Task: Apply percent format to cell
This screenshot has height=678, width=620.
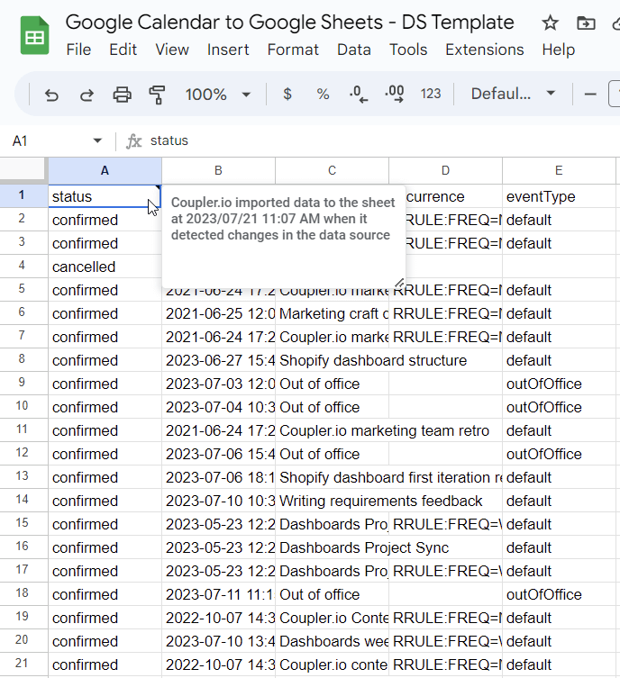Action: (x=323, y=94)
